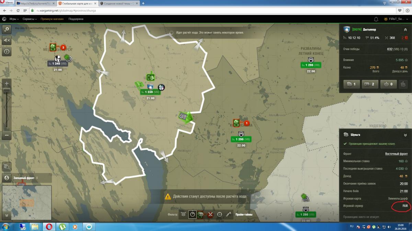Go to Премиум магазин
The image size is (412, 231).
[52, 19]
